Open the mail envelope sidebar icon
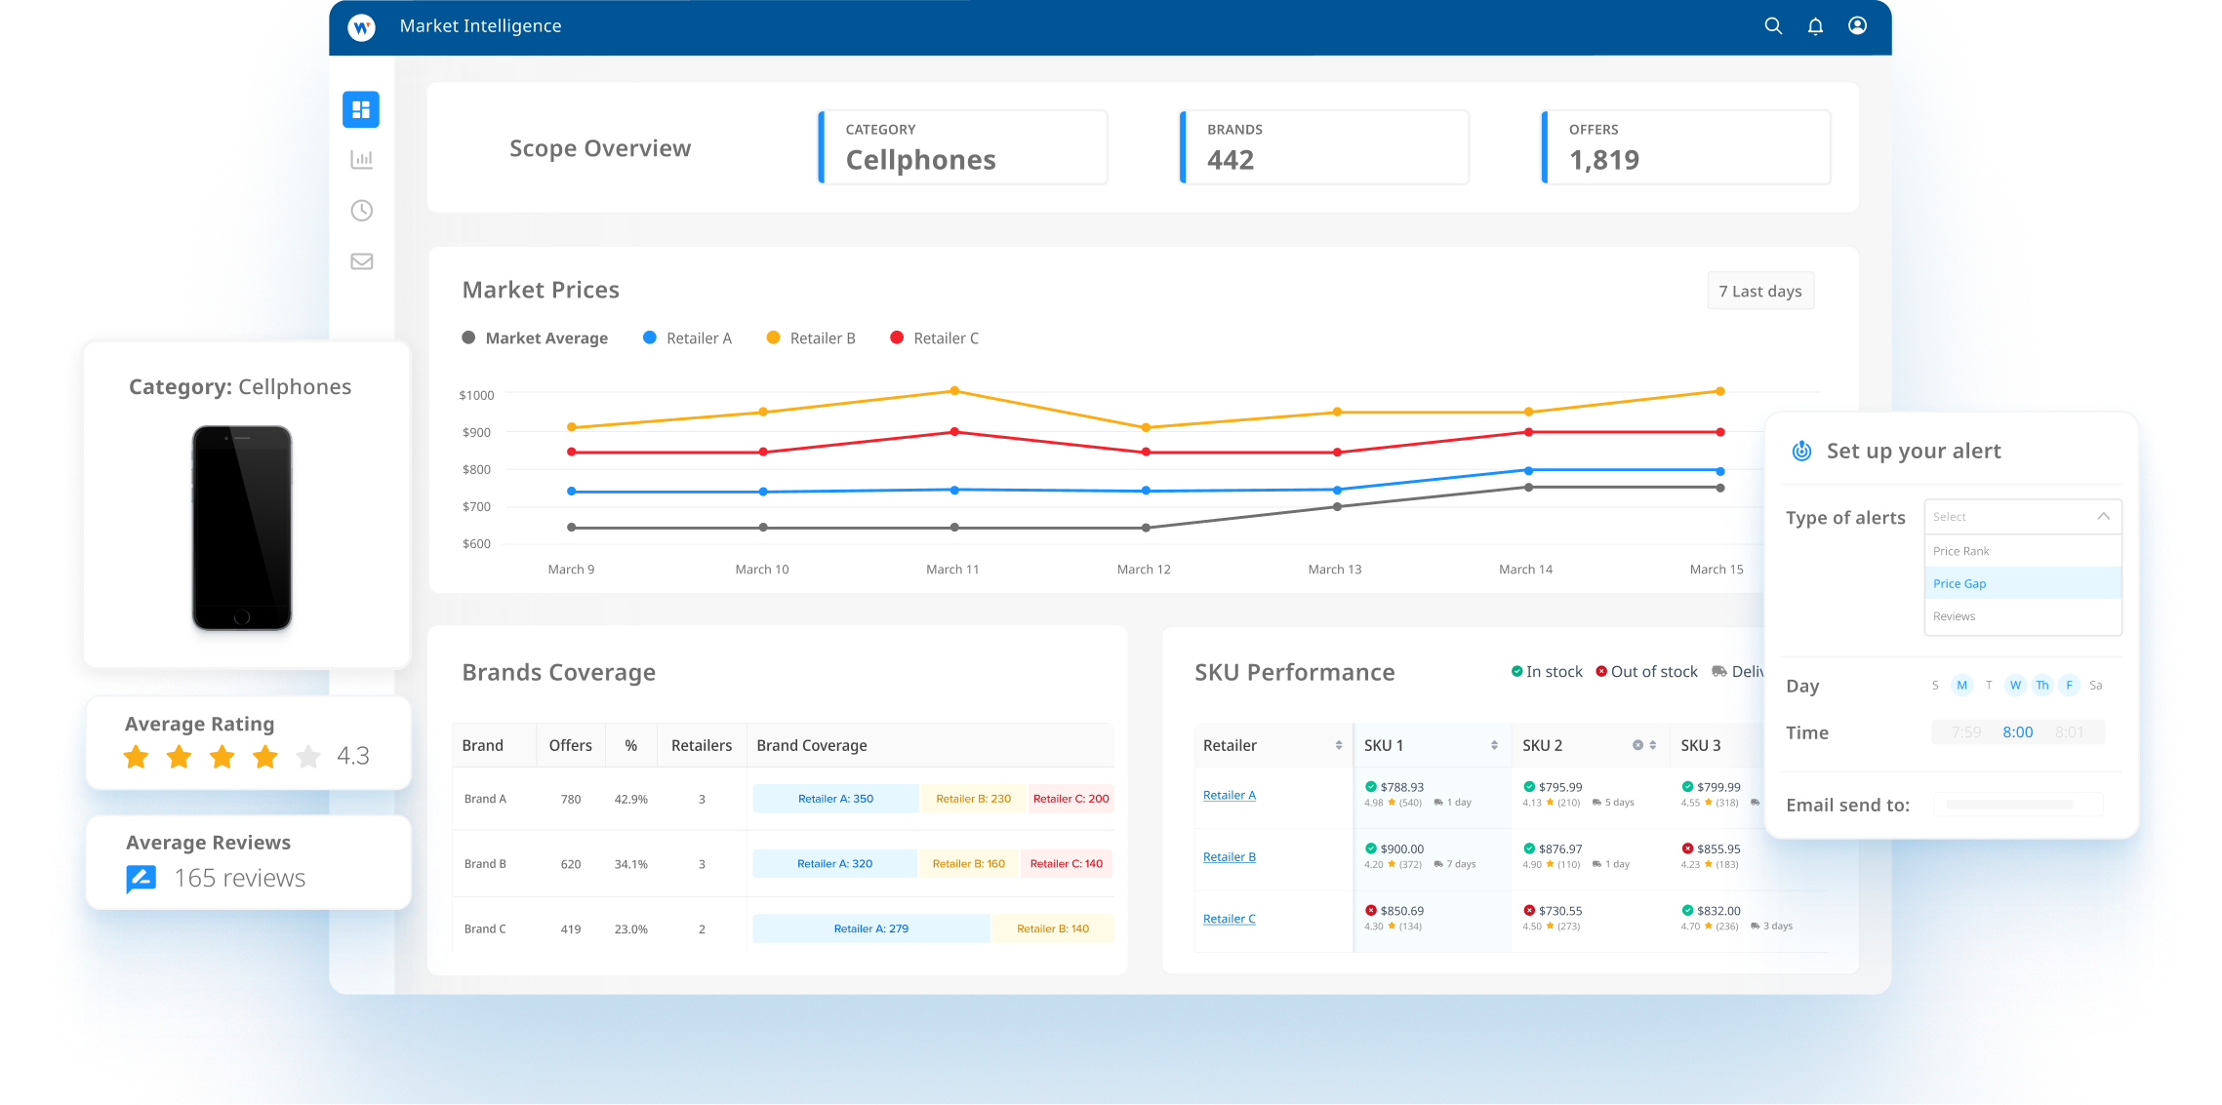 click(x=362, y=261)
